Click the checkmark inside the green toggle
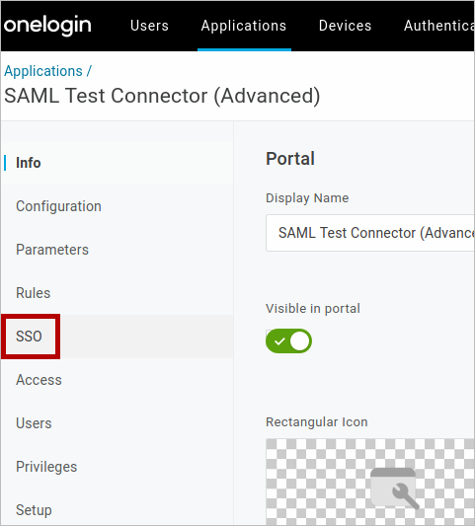This screenshot has height=526, width=475. click(279, 341)
